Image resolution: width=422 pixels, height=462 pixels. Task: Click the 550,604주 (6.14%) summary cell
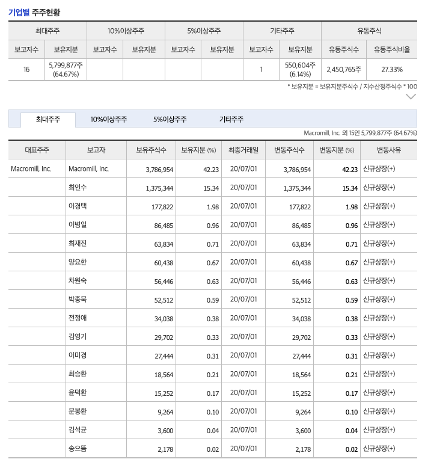[x=300, y=70]
